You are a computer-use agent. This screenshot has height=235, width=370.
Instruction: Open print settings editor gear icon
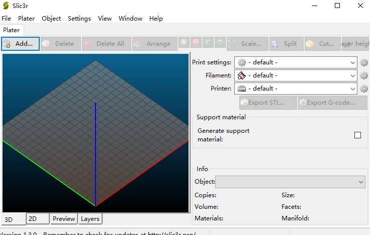(x=364, y=62)
